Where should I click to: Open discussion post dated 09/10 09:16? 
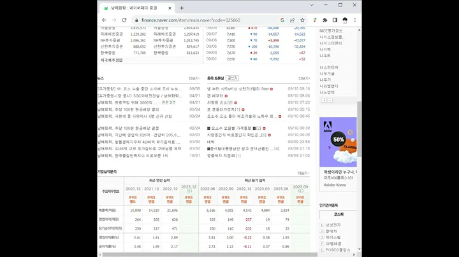point(238,89)
